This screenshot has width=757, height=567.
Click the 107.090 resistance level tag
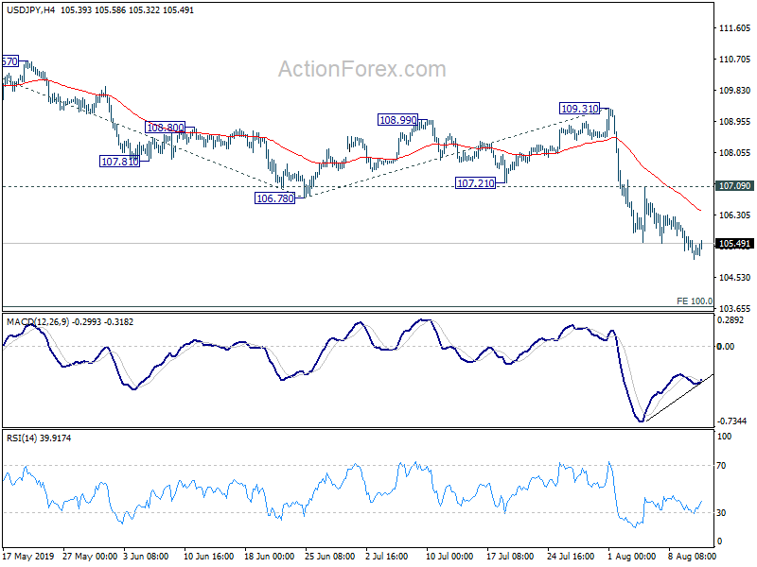[734, 186]
